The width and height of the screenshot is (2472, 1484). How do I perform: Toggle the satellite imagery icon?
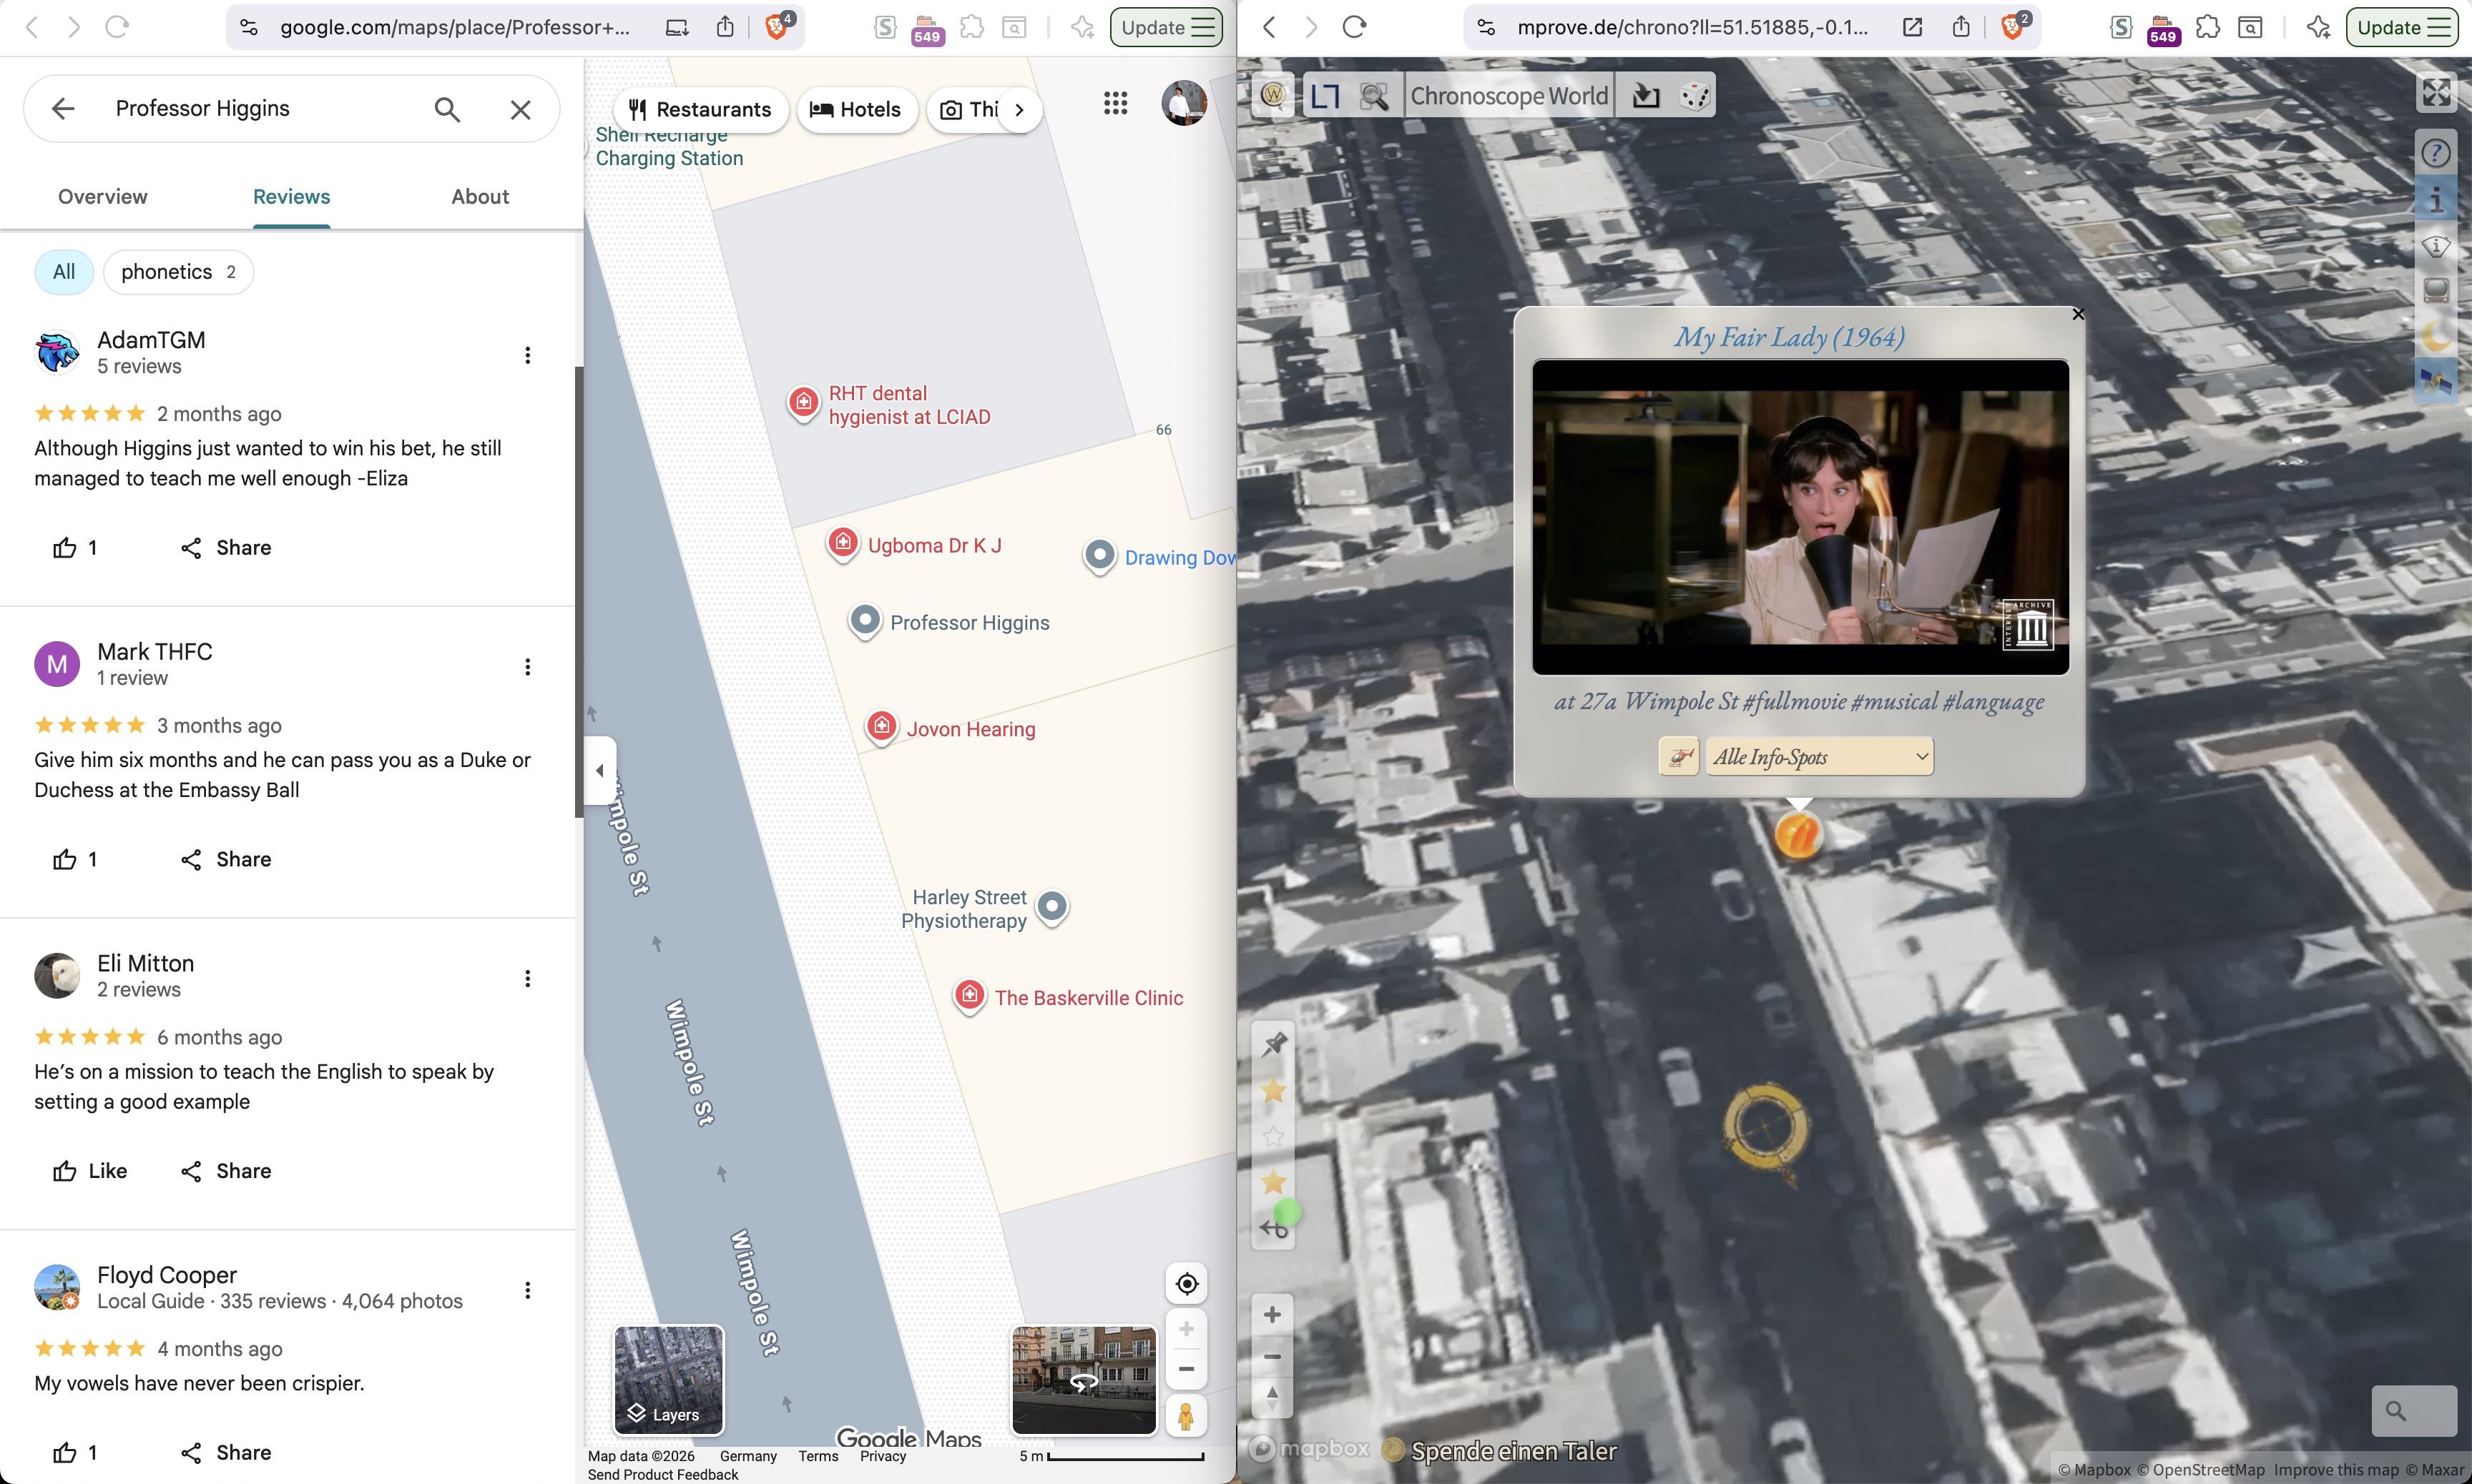[x=2436, y=382]
